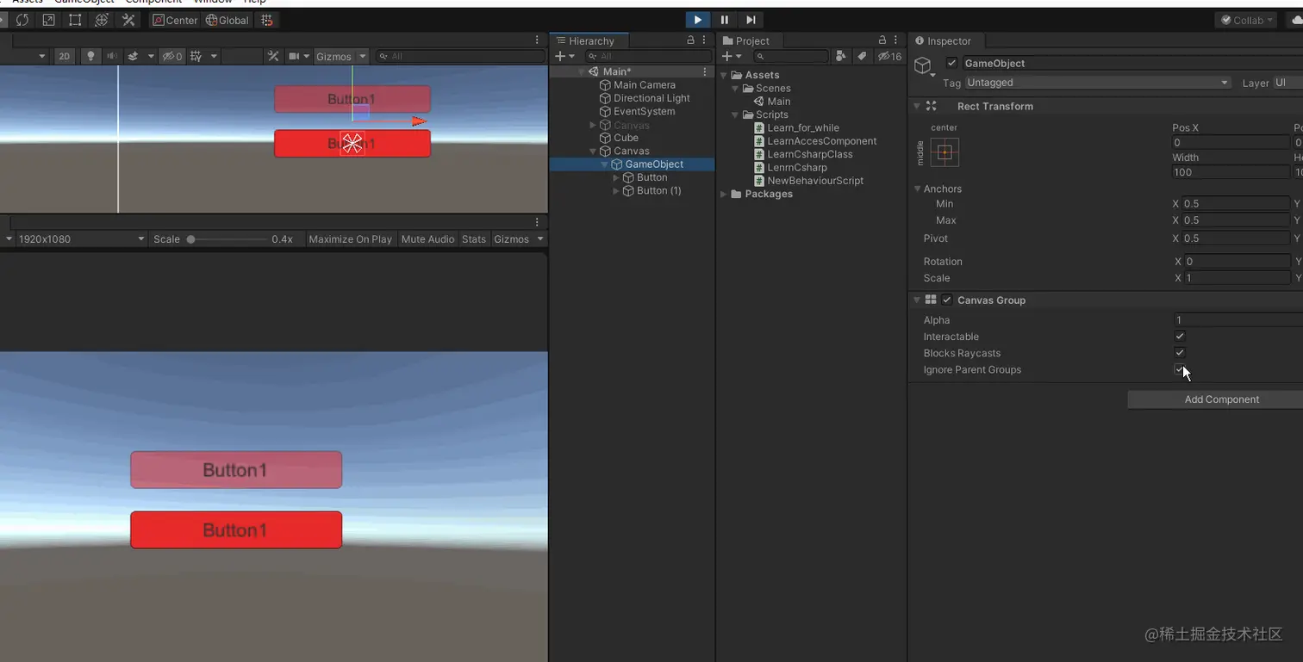Open scene camera settings icon
1303x662 pixels.
294,56
